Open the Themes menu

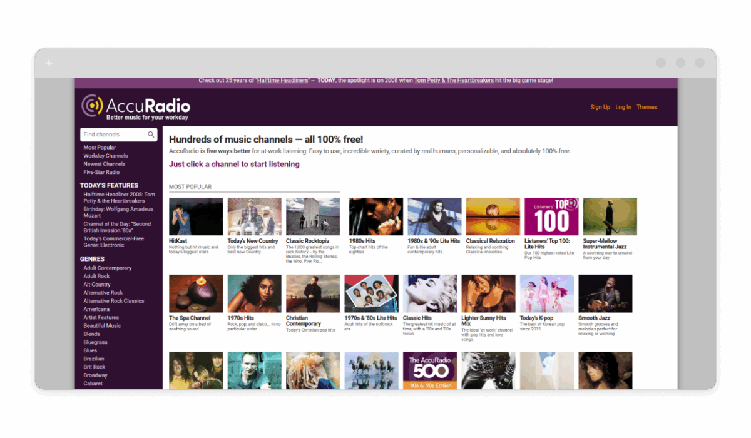point(646,107)
